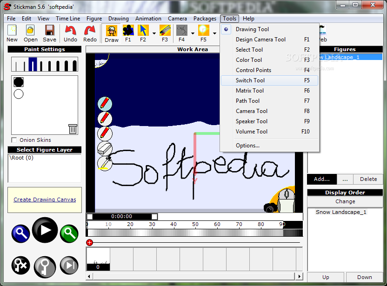Click the trash can in Paint Settings

[73, 129]
